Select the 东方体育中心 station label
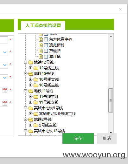Image resolution: width=128 pixels, height=164 pixels. 61,39
